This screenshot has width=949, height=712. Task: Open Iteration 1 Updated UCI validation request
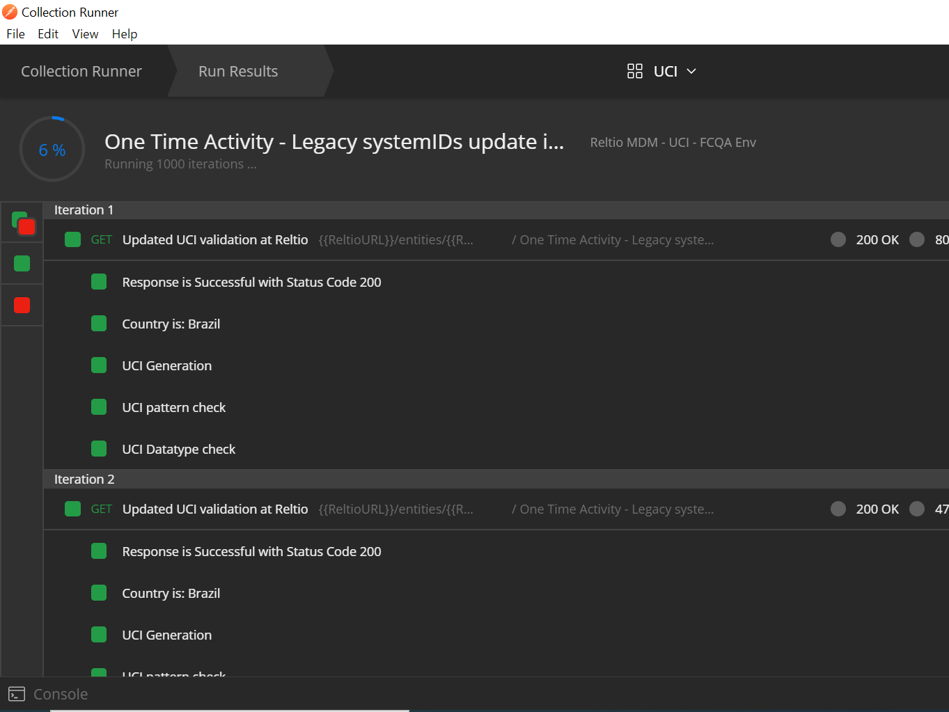pos(215,240)
